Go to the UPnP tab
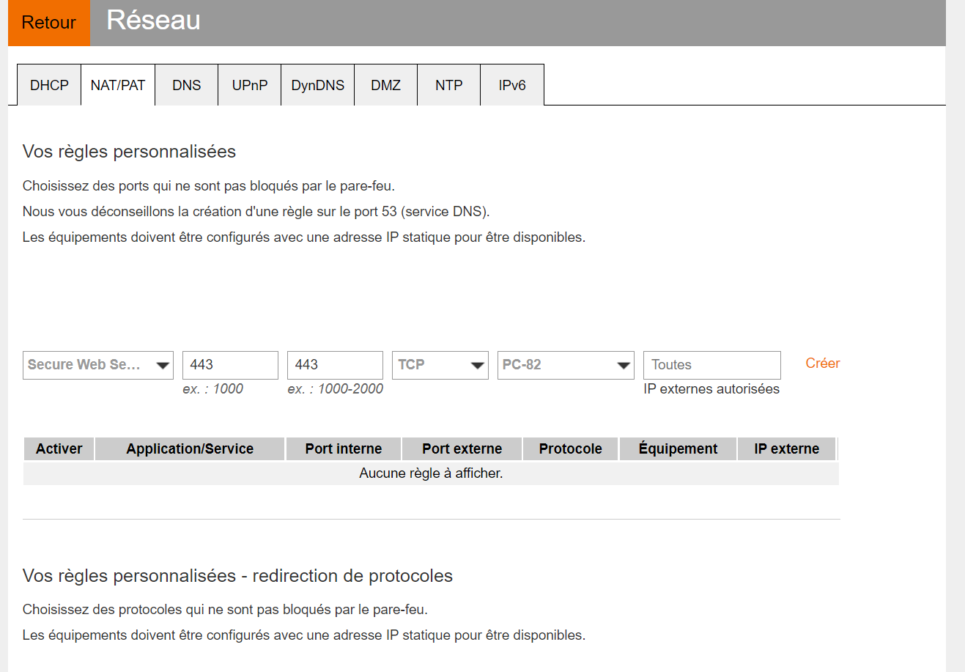Image resolution: width=965 pixels, height=672 pixels. 249,85
